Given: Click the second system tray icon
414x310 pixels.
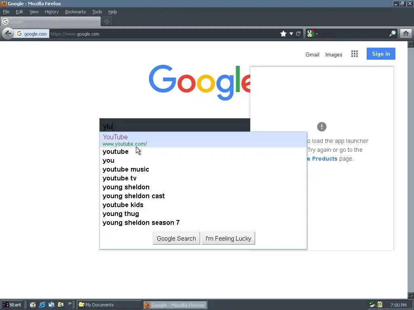Looking at the screenshot, I should point(380,305).
